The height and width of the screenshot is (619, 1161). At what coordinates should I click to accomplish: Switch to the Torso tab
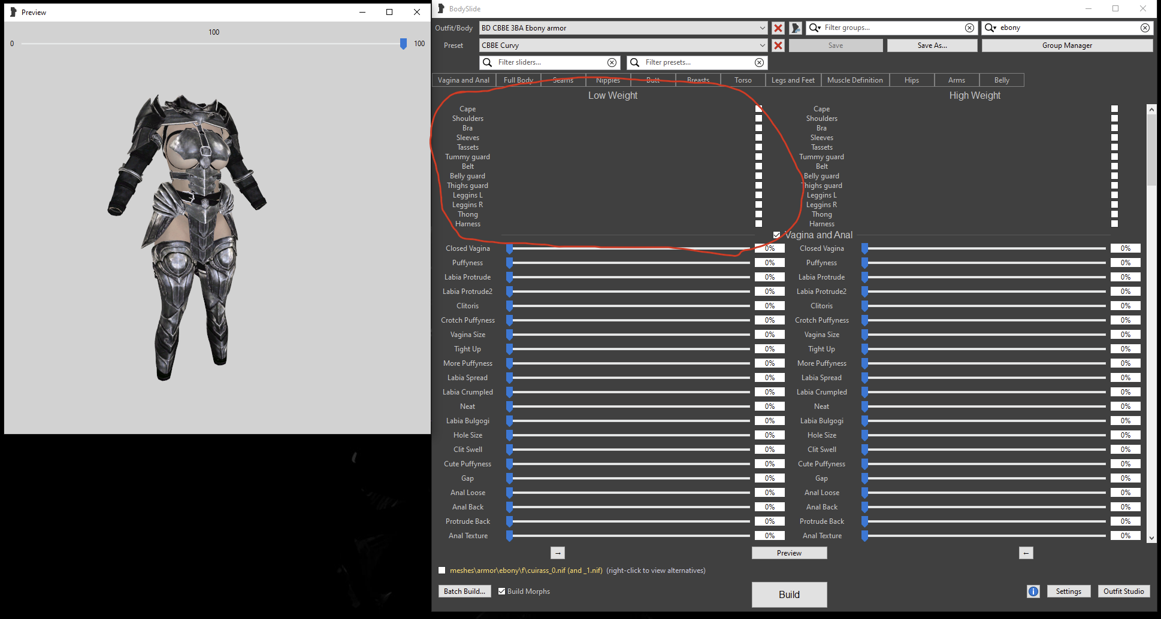[743, 80]
